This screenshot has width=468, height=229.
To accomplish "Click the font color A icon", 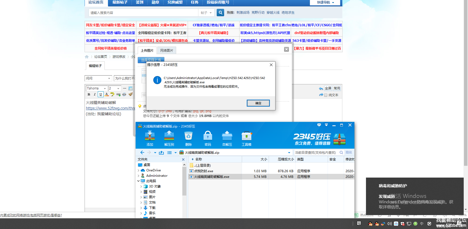I will (107, 94).
